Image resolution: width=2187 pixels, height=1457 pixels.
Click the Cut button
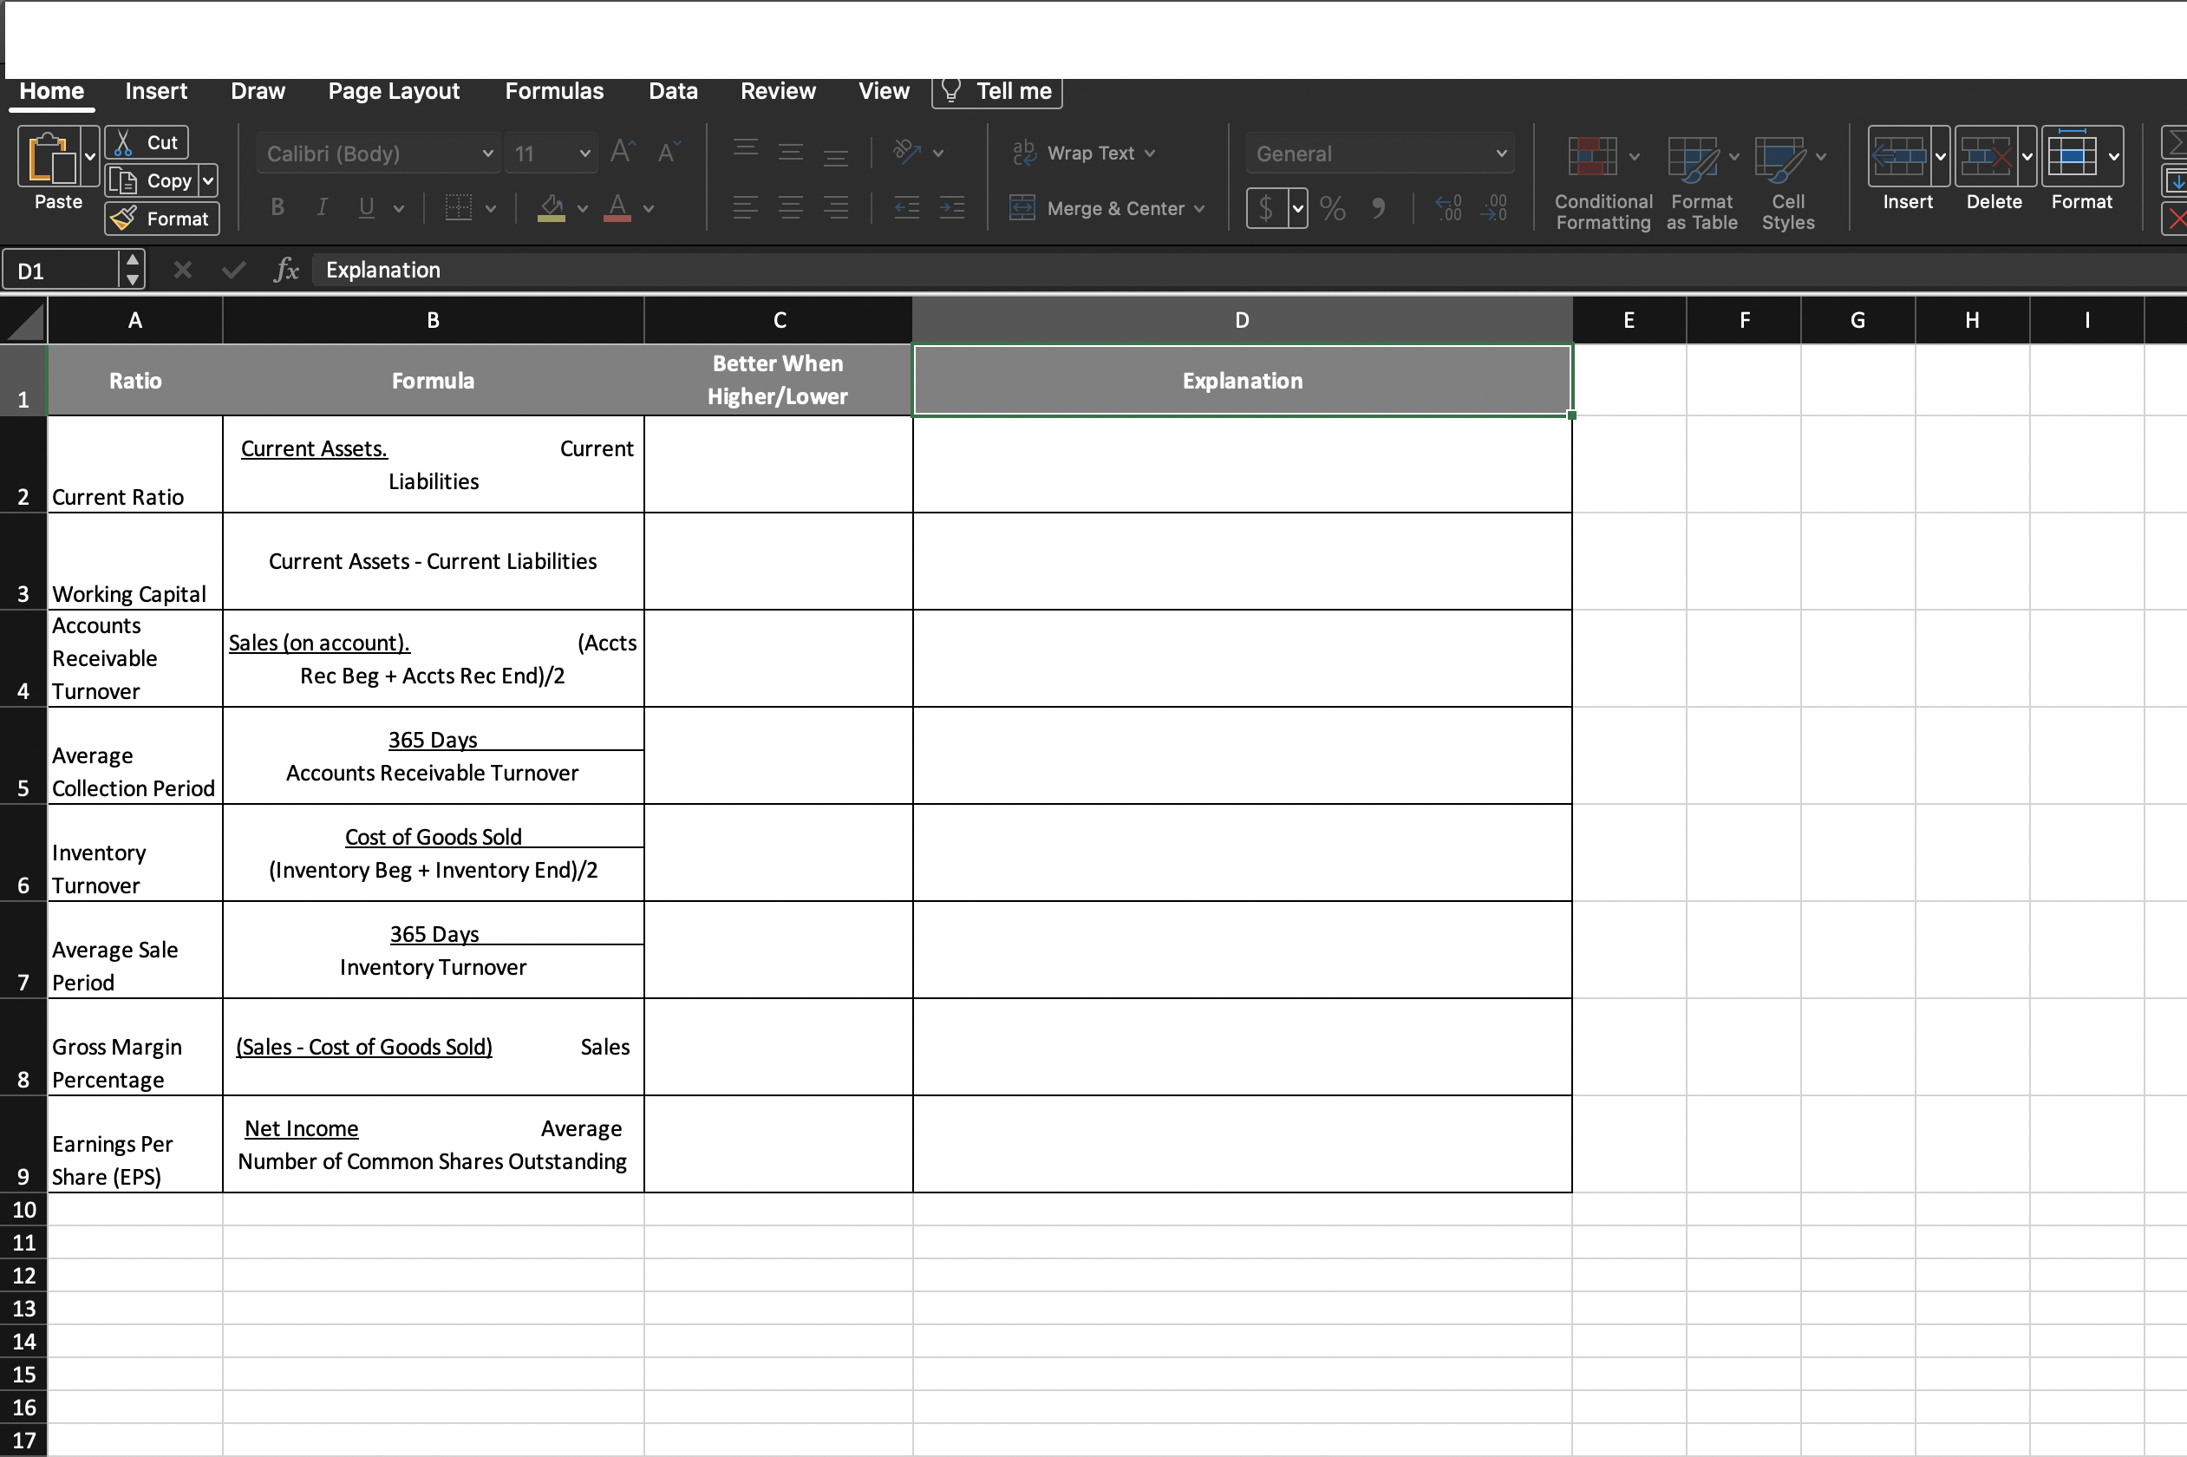pyautogui.click(x=146, y=141)
